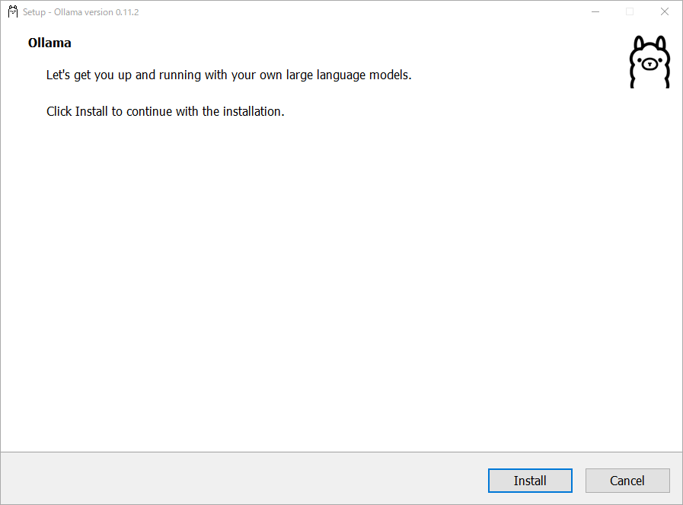Abort the setup using Cancel
Image resolution: width=683 pixels, height=505 pixels.
(x=627, y=481)
